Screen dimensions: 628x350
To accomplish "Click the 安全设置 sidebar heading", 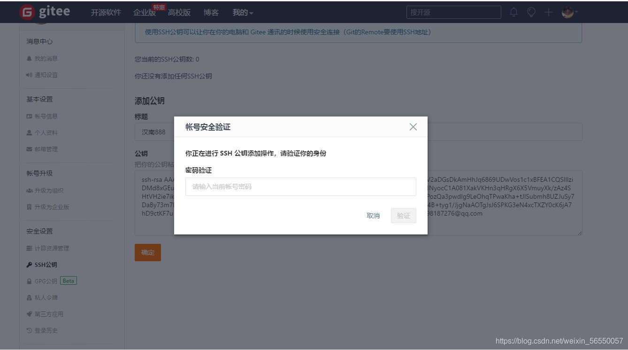I will coord(39,231).
